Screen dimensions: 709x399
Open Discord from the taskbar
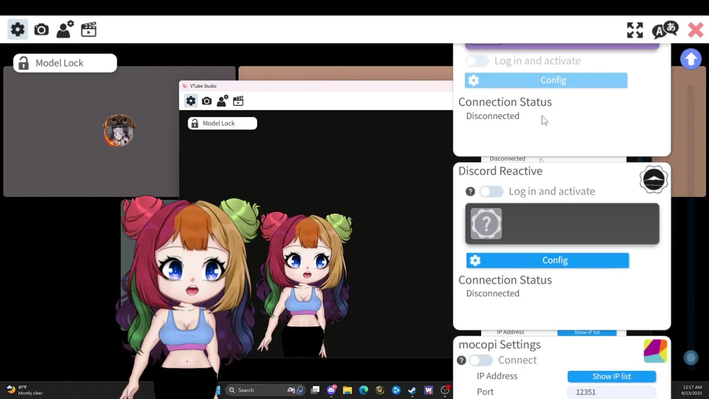(331, 390)
